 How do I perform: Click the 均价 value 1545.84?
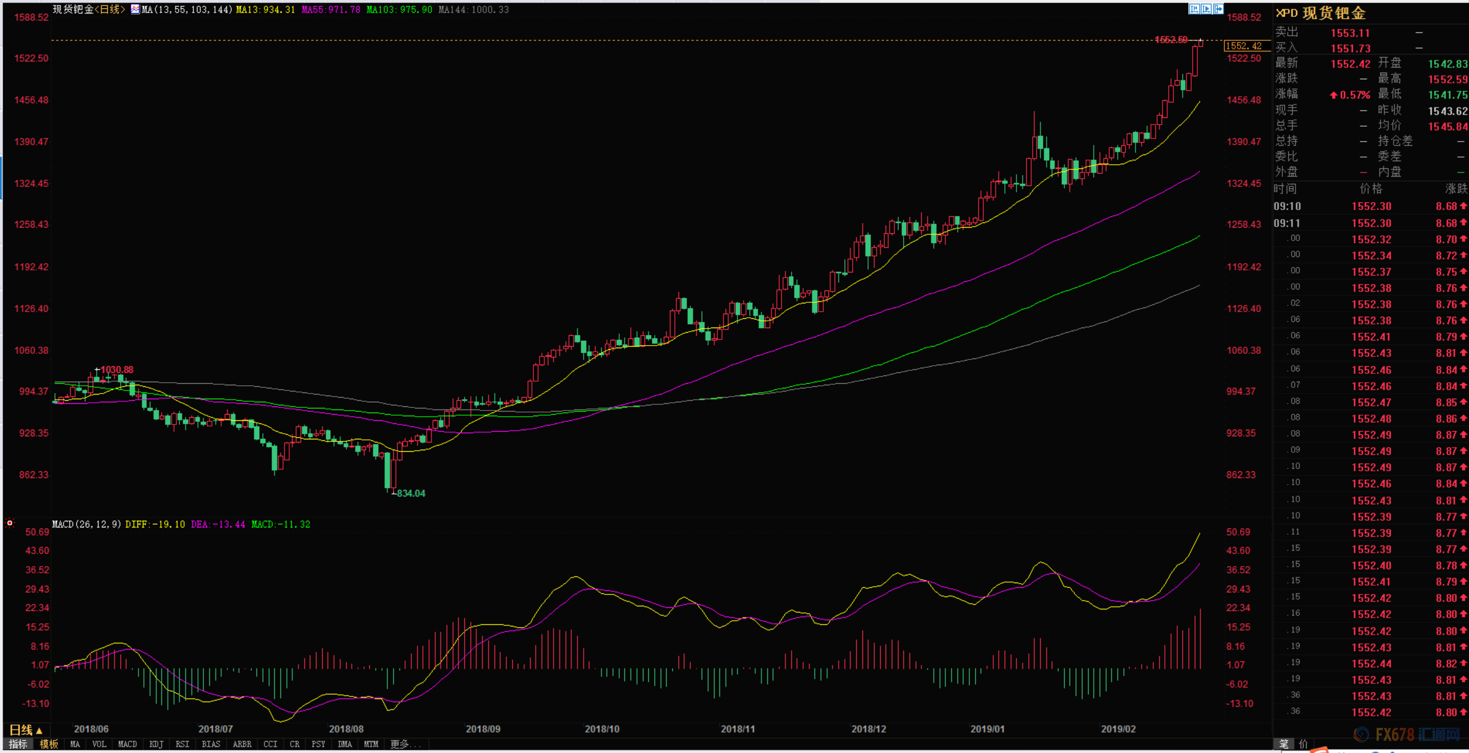pyautogui.click(x=1448, y=126)
